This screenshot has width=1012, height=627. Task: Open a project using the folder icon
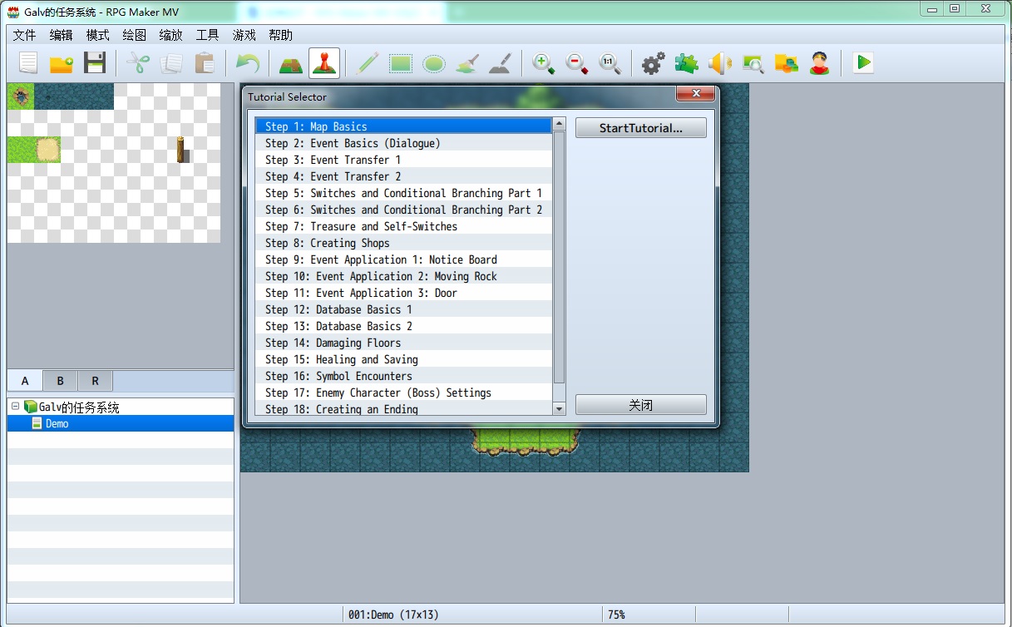[x=62, y=63]
